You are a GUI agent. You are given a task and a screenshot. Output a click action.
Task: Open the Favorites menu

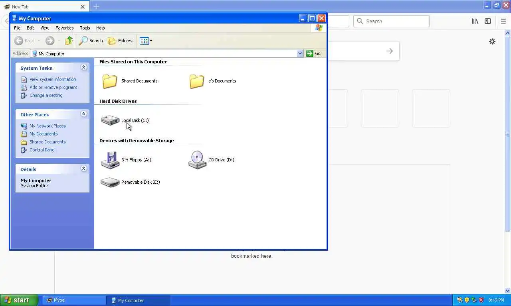pyautogui.click(x=64, y=28)
